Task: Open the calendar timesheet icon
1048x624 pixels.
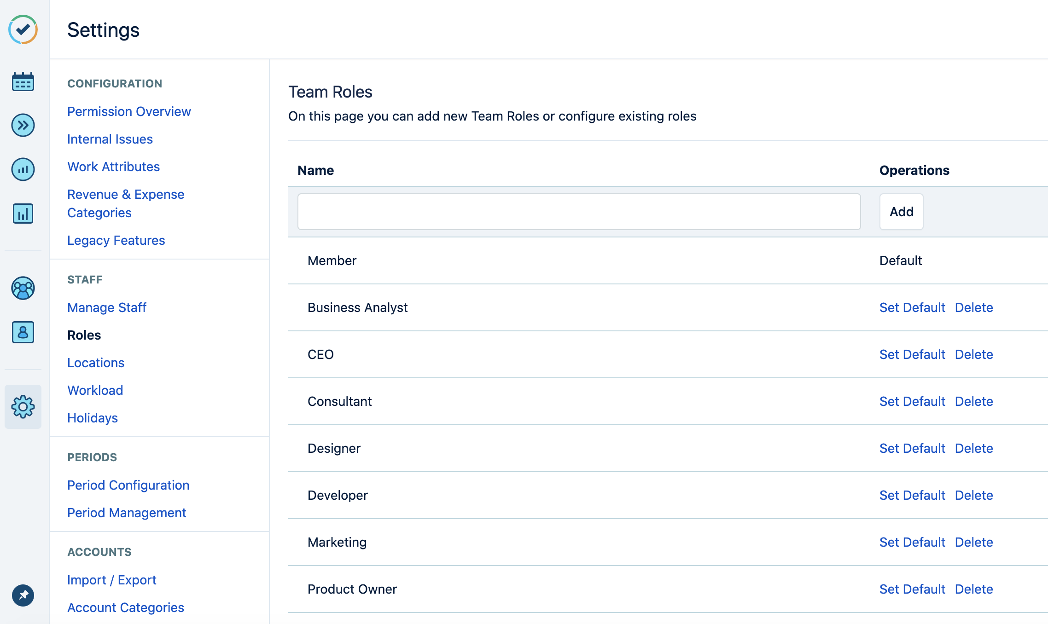Action: coord(23,82)
